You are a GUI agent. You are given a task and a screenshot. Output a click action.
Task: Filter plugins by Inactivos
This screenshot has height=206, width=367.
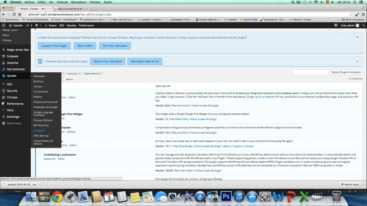72,74
